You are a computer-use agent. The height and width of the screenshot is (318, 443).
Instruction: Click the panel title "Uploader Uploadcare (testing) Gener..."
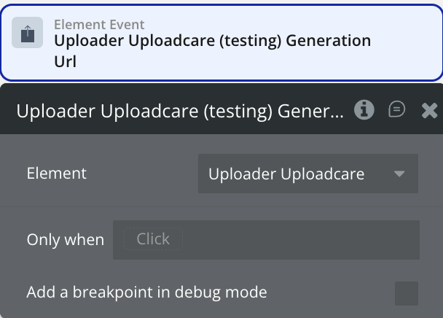point(179,112)
